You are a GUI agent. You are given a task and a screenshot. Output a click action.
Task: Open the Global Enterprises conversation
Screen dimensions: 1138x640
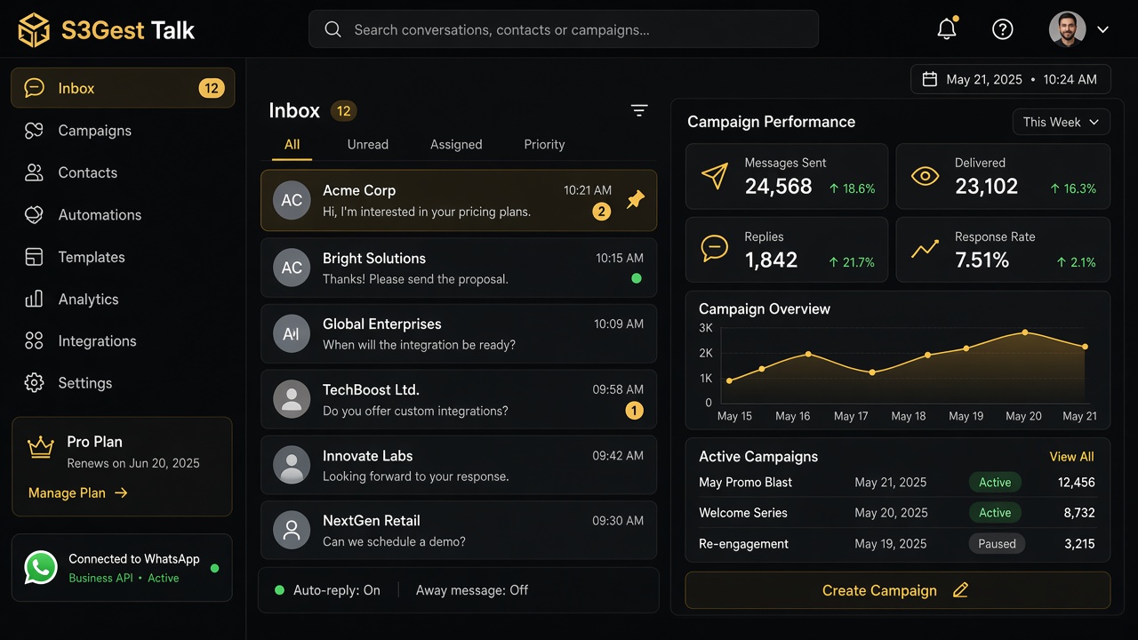(x=459, y=333)
